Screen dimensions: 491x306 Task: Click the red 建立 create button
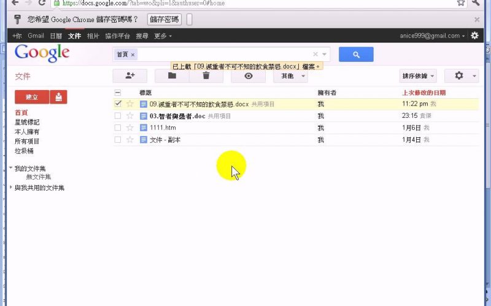(x=31, y=97)
